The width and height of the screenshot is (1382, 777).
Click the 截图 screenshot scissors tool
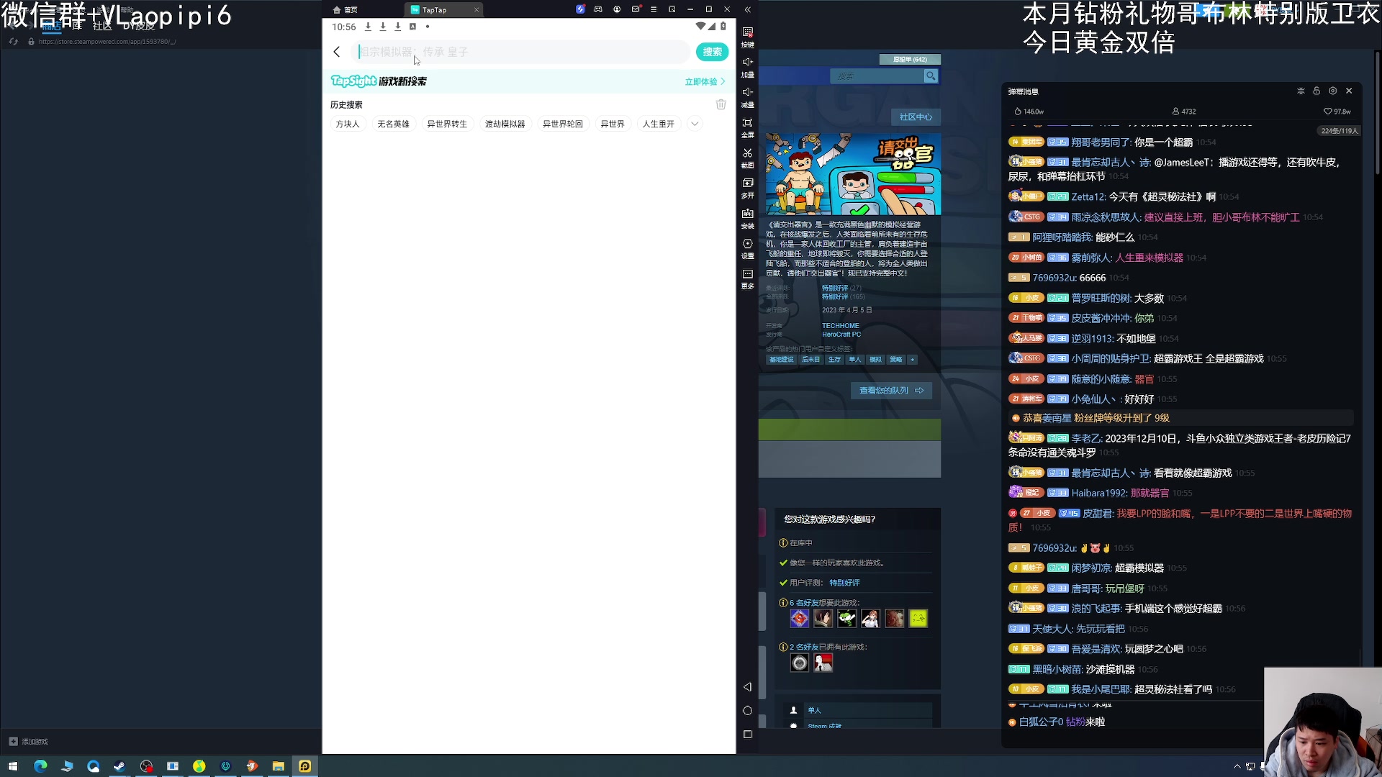[748, 158]
